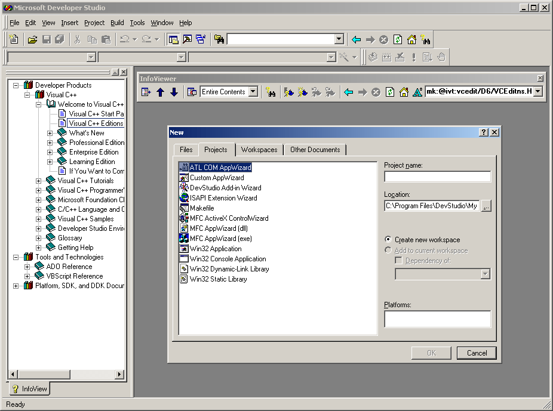Click Find in Files binoculars icon
The width and height of the screenshot is (553, 411).
(x=219, y=39)
